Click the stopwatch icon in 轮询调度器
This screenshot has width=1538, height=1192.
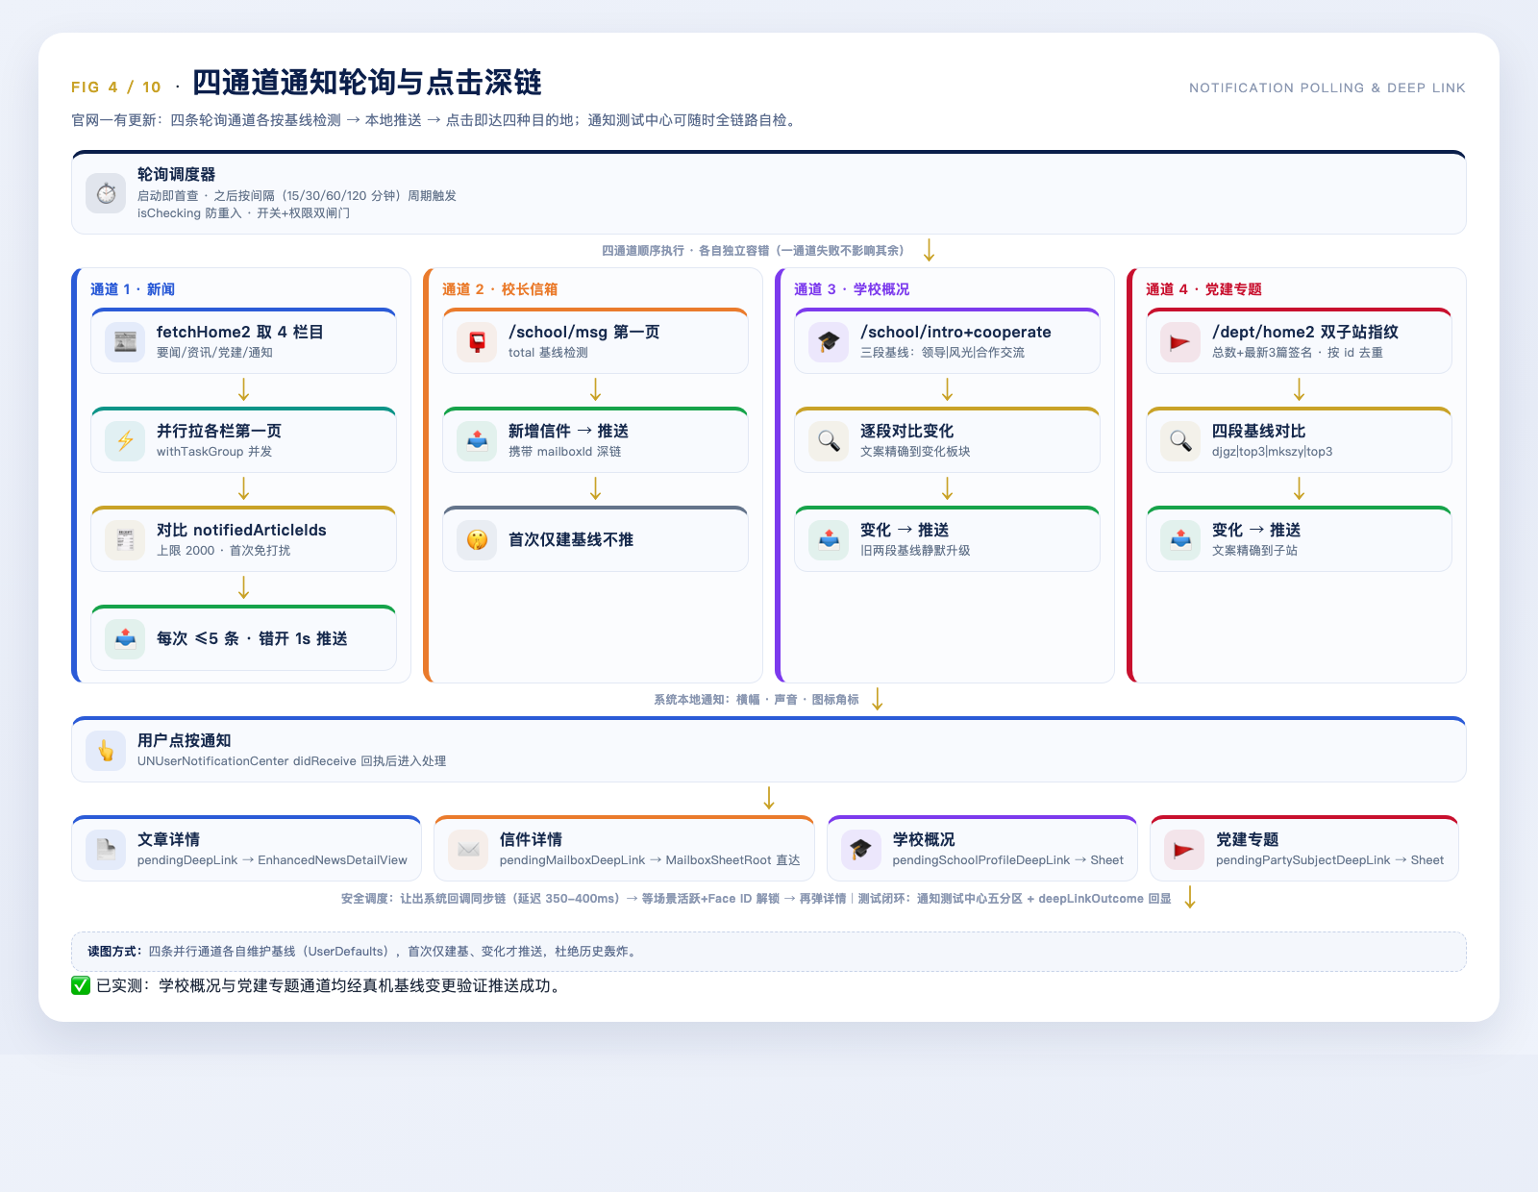[x=106, y=193]
